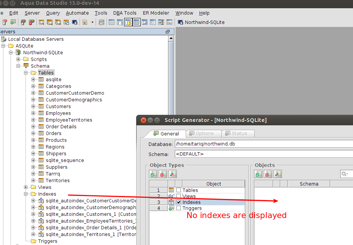Click the server icon with red badge in toolbar

pos(5,22)
